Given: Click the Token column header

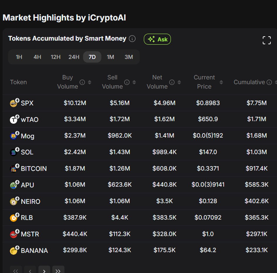Looking at the screenshot, I should pyautogui.click(x=18, y=82).
